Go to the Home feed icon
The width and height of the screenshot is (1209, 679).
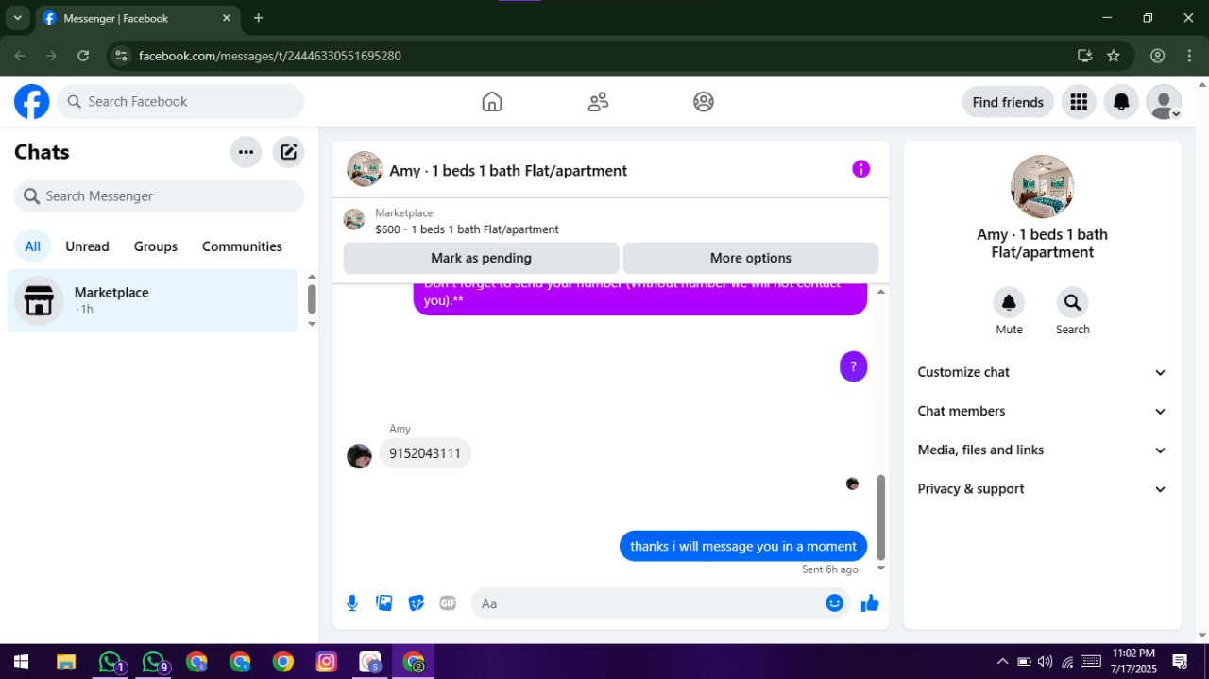pos(492,102)
